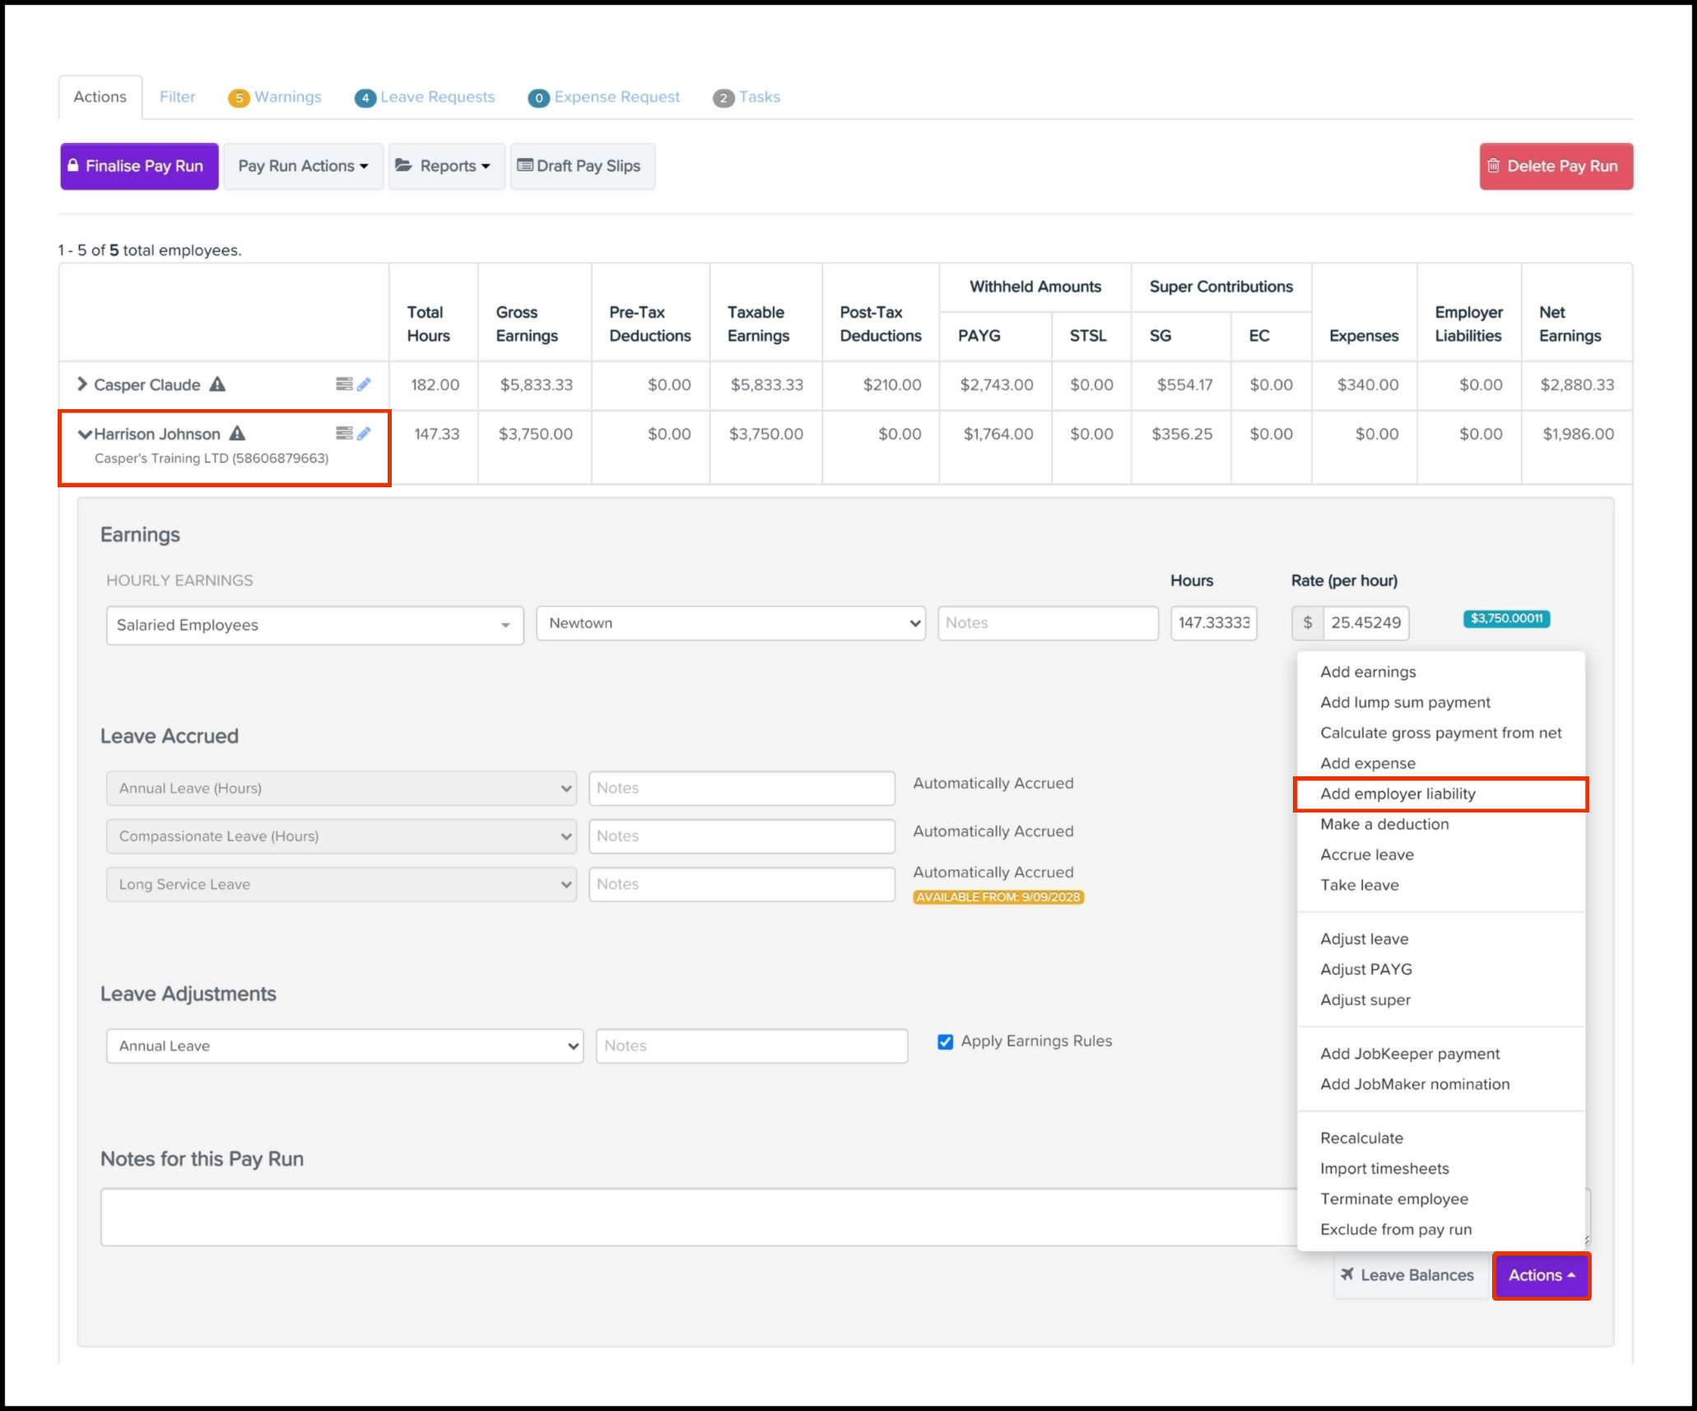Click Finalise Pay Run button
1697x1411 pixels.
[x=139, y=166]
